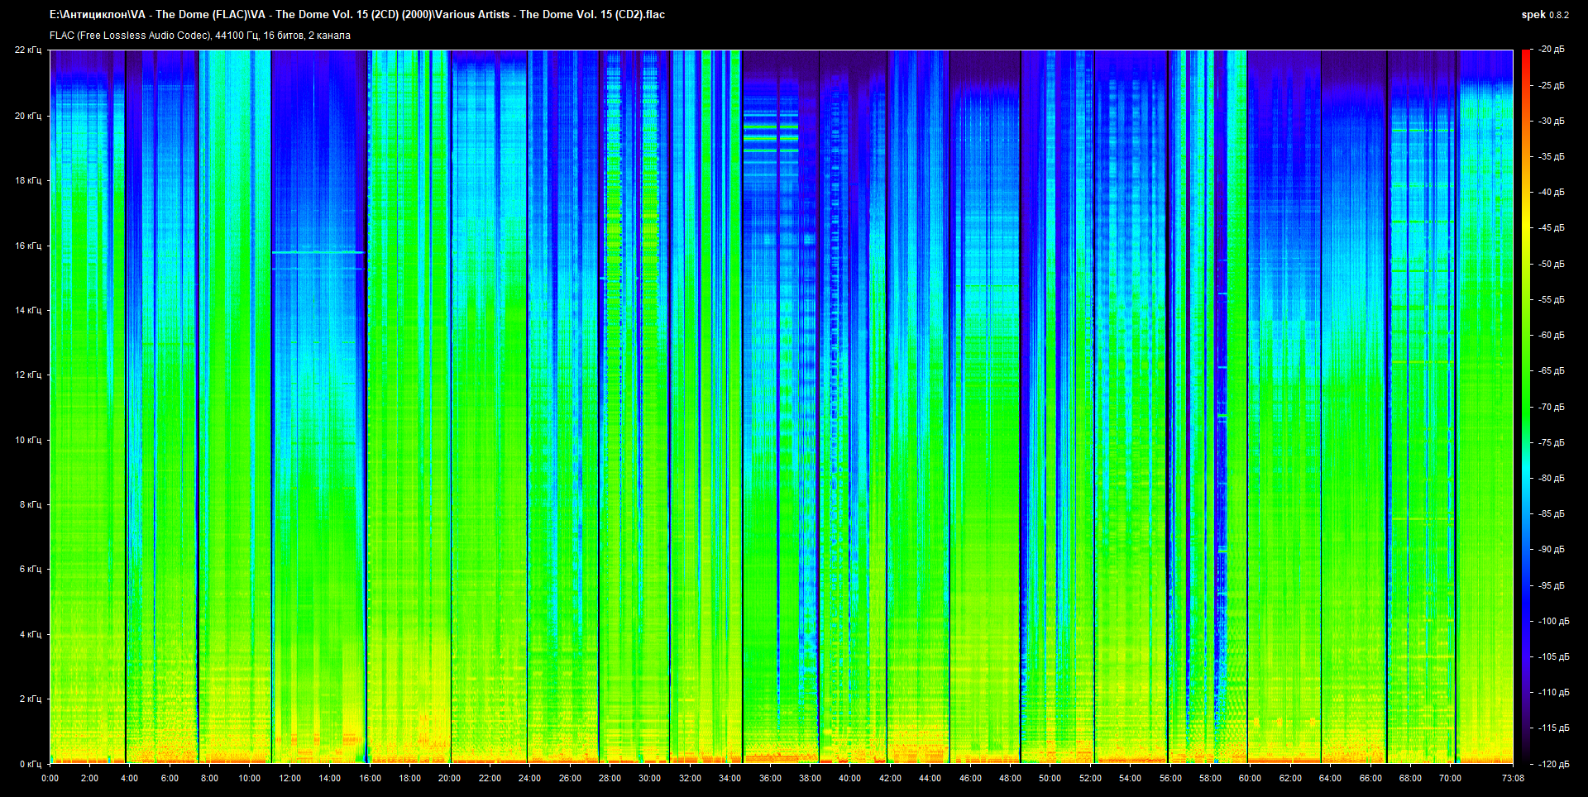Click the spek 0.8.2 version label
This screenshot has height=797, width=1588.
pos(1544,14)
